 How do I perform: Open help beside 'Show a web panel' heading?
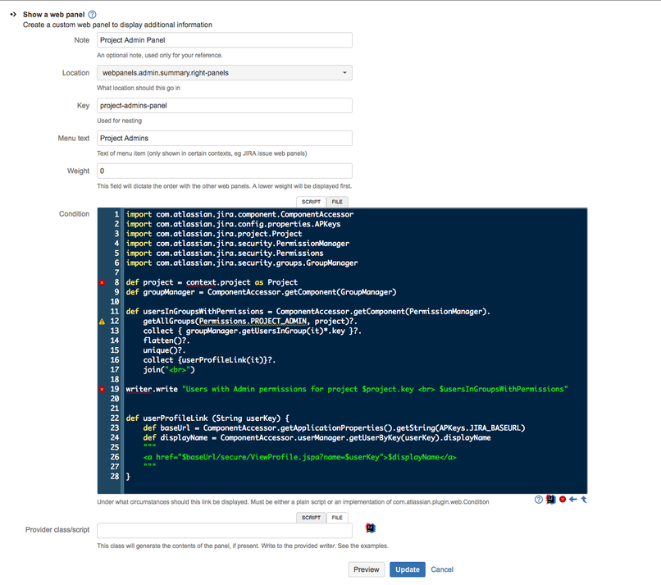[x=92, y=14]
